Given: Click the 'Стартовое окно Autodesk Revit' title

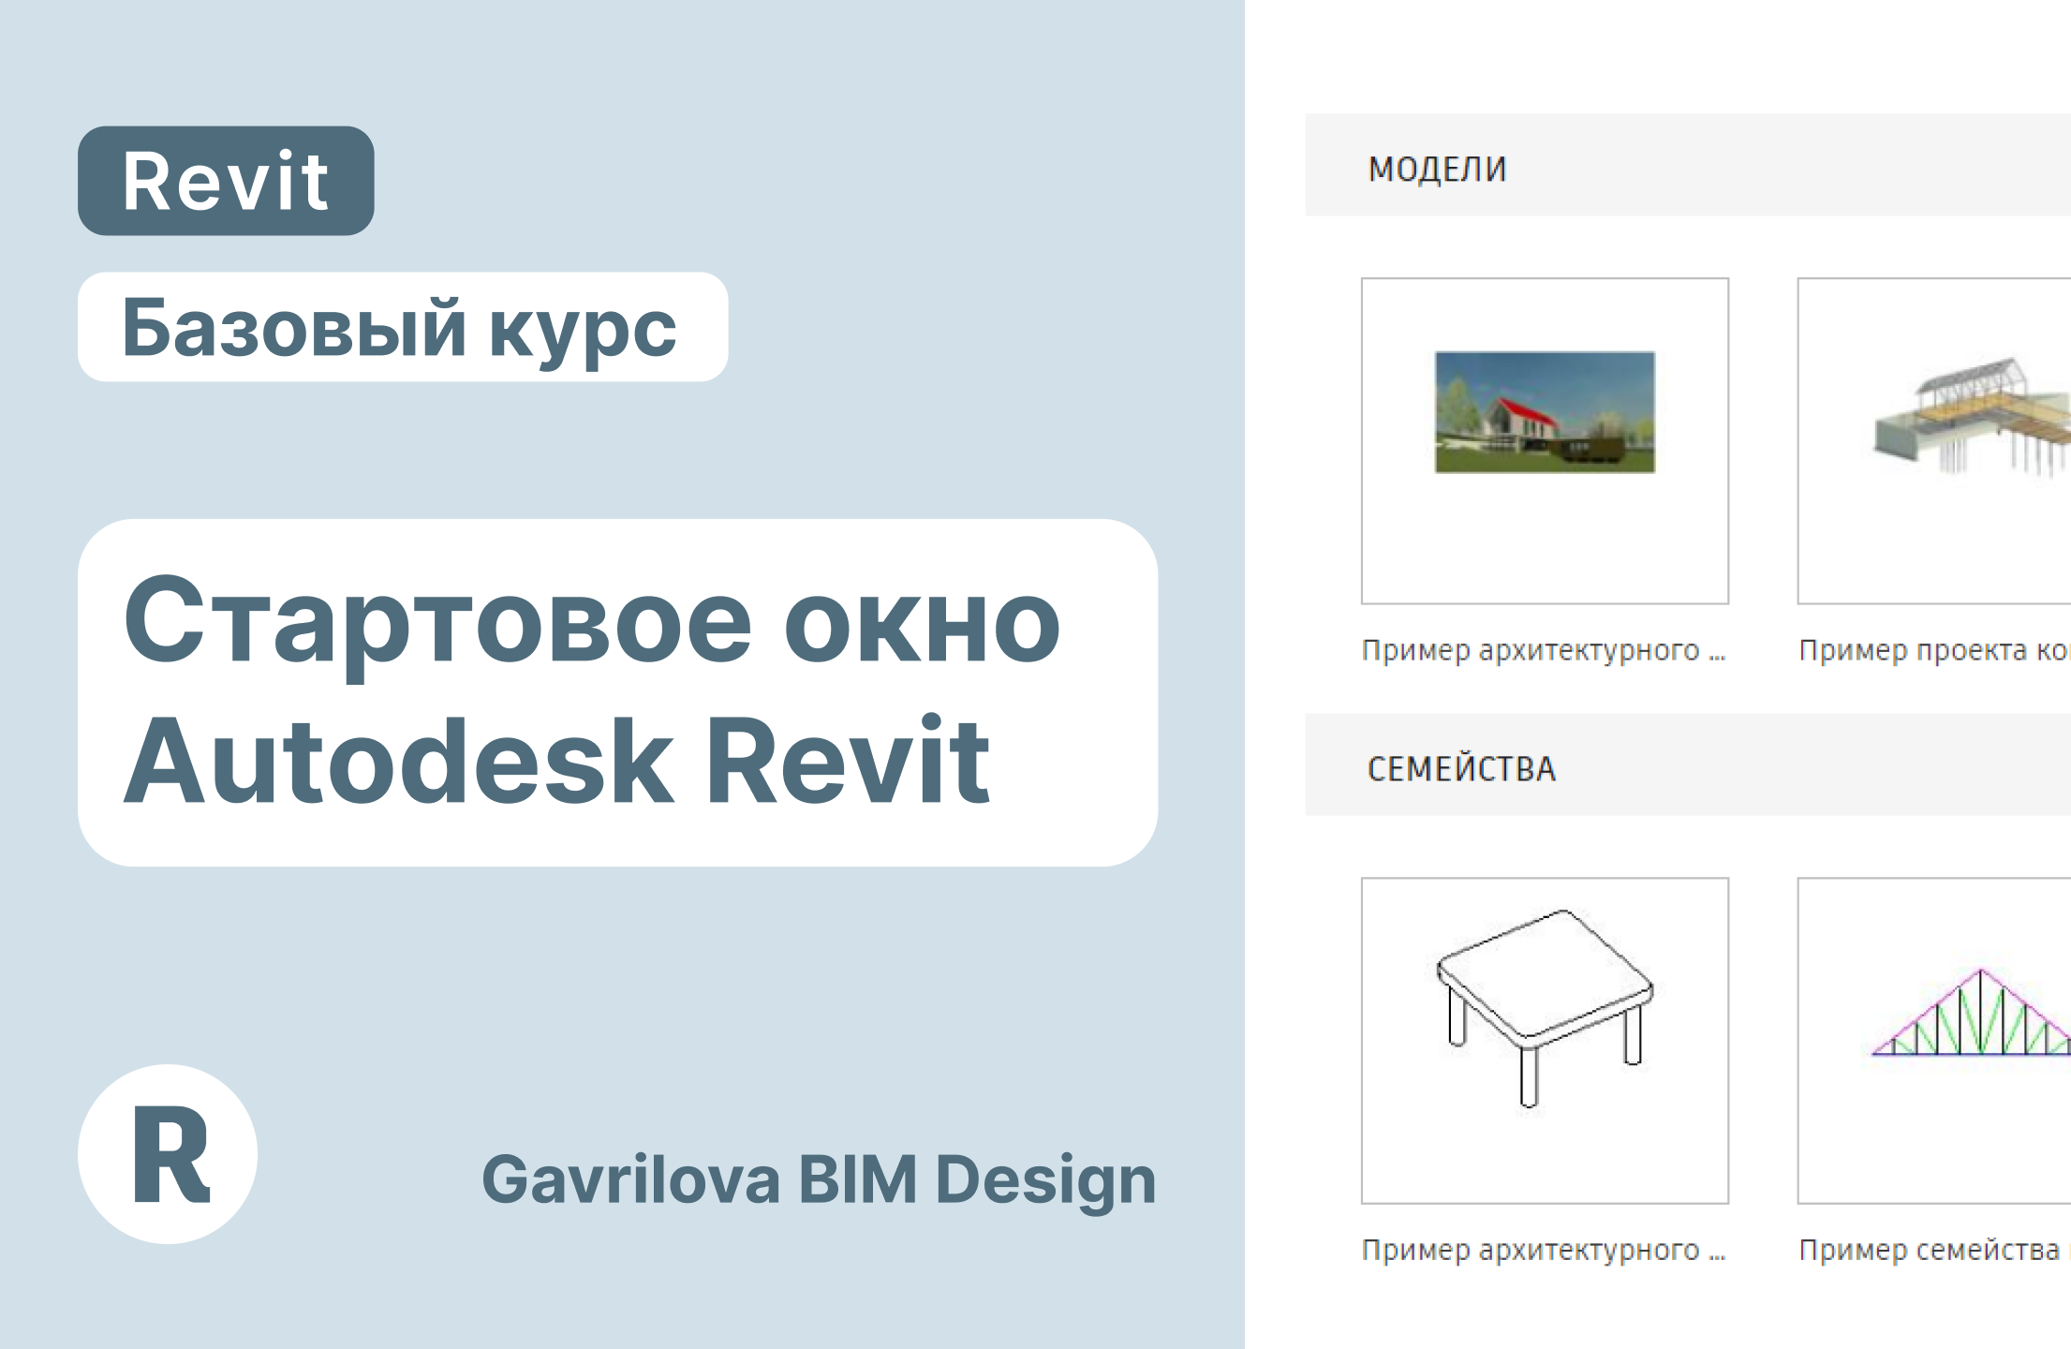Looking at the screenshot, I should point(617,692).
